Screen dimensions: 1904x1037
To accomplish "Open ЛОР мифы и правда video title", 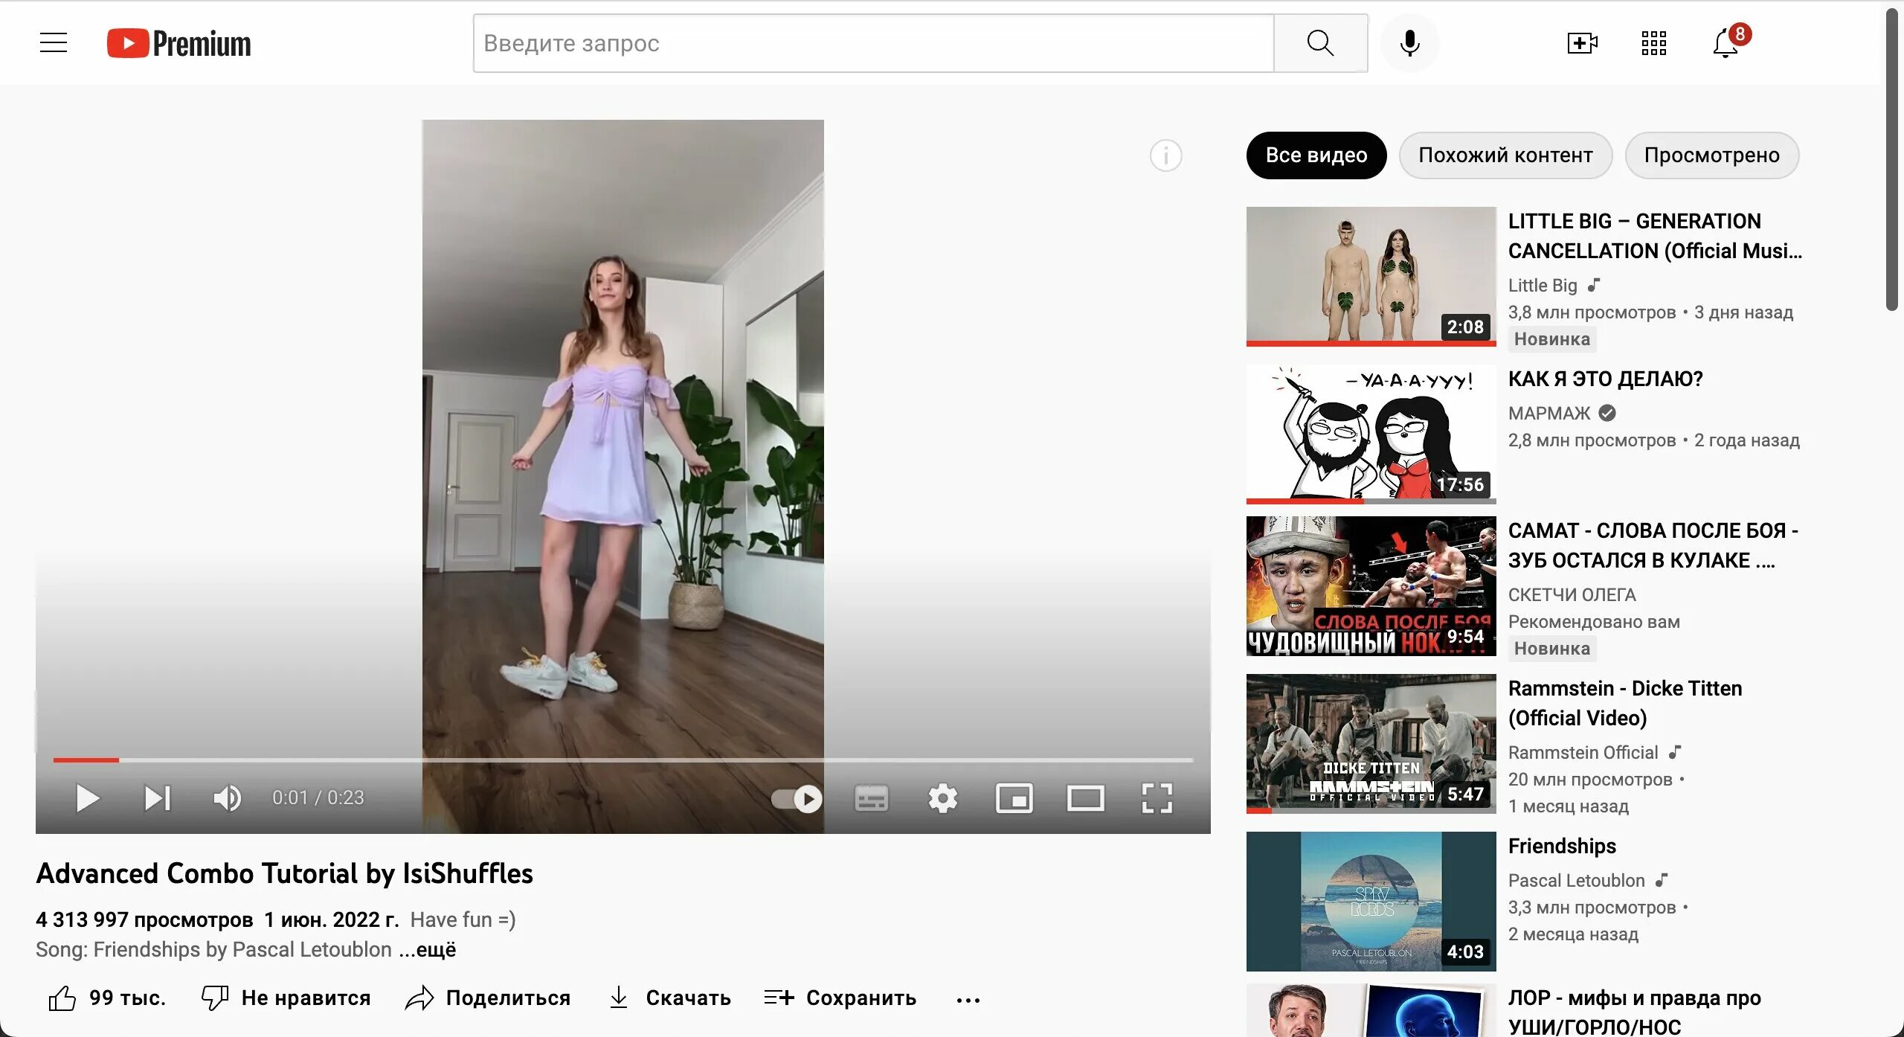I will point(1634,1012).
